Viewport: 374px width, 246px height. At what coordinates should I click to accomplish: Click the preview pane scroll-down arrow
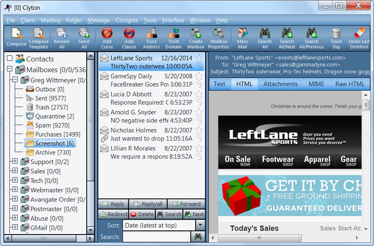pyautogui.click(x=366, y=229)
